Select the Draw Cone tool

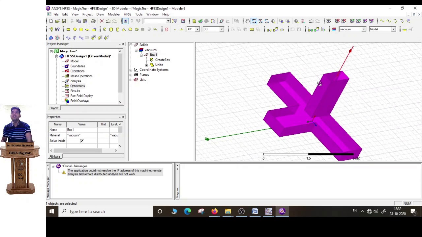point(124,29)
